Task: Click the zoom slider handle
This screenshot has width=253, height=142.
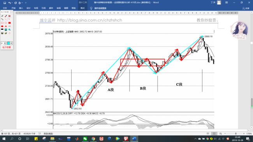Action: click(236, 133)
